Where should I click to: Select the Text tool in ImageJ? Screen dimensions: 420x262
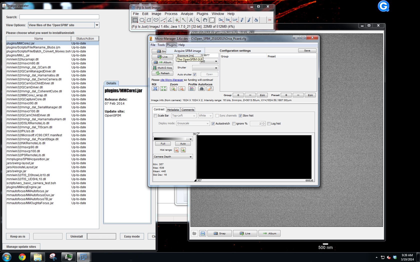click(191, 20)
